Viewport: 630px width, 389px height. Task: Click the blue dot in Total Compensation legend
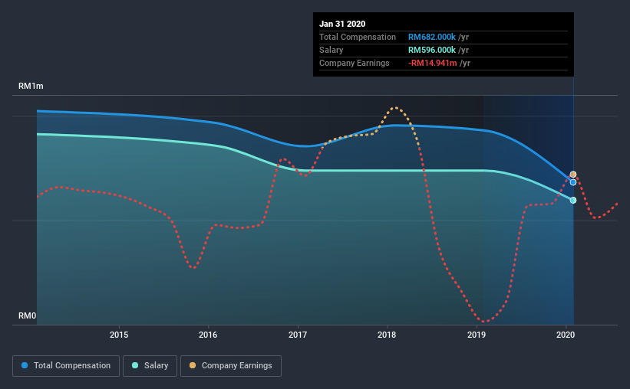click(x=25, y=365)
